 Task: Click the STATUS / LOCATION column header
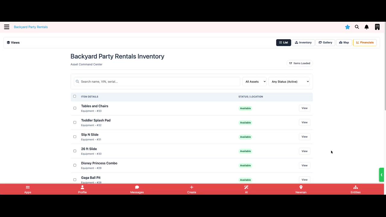tap(251, 97)
